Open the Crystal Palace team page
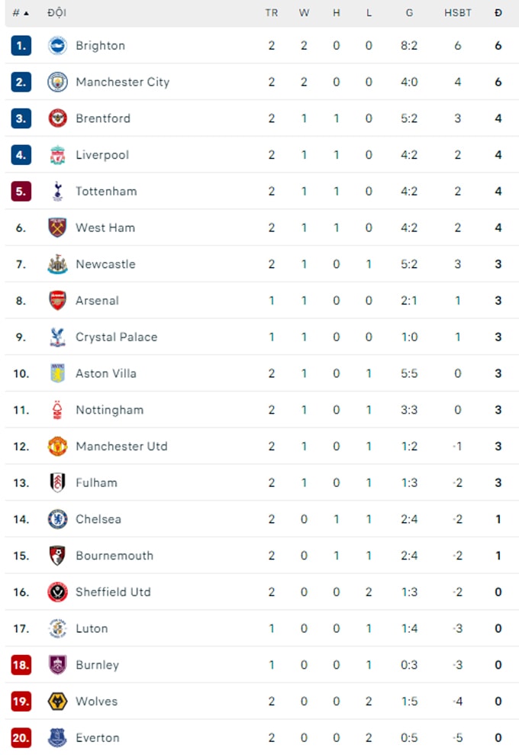Viewport: 519px width, 755px height. point(117,337)
